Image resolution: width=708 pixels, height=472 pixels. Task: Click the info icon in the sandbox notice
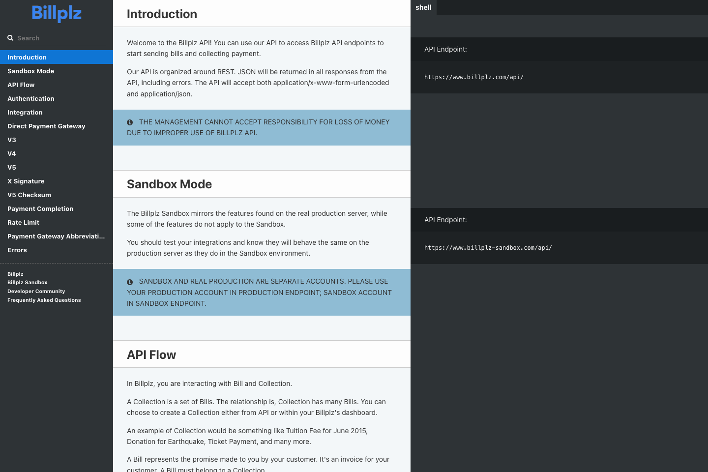tap(130, 281)
